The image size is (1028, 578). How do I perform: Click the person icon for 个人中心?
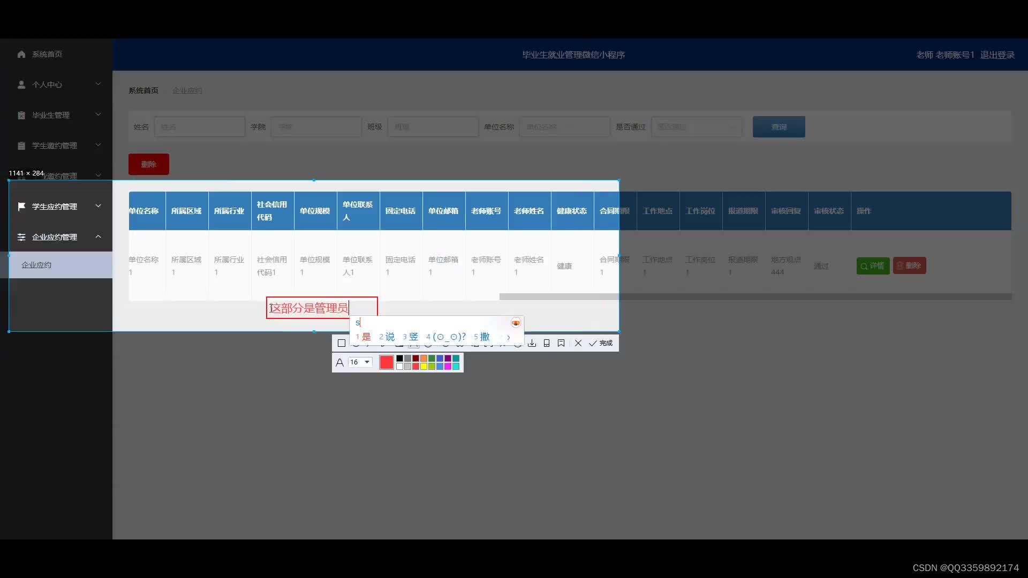[x=21, y=85]
